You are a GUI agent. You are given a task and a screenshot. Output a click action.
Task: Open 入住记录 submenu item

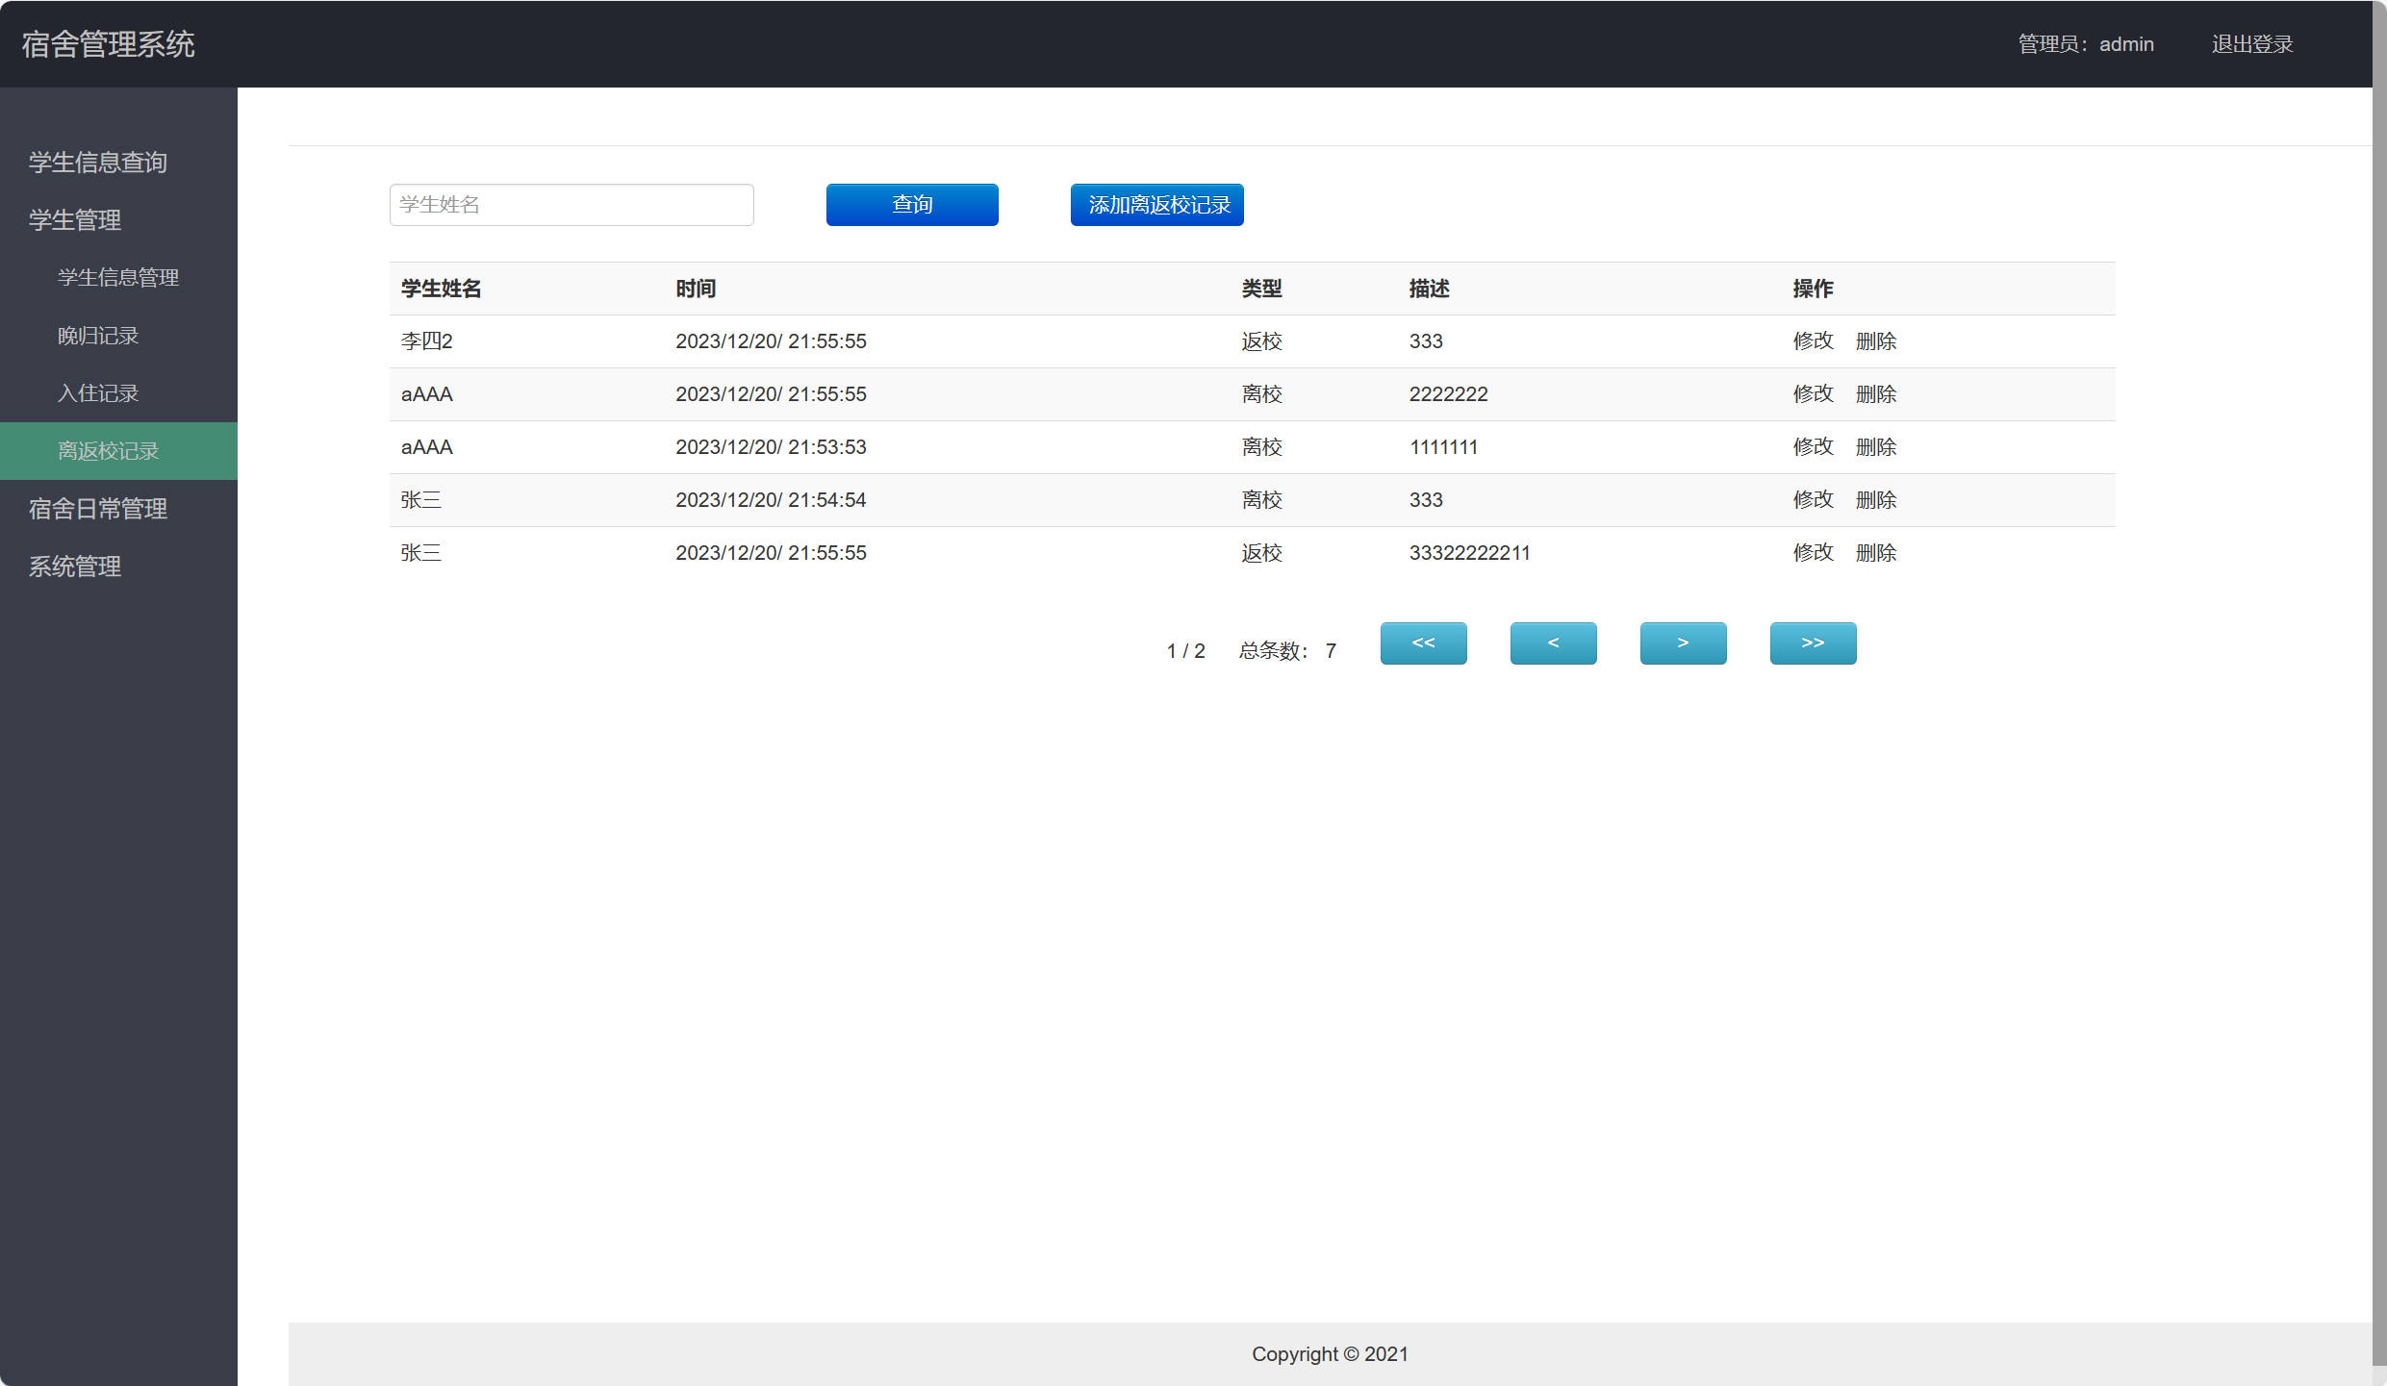(x=98, y=393)
